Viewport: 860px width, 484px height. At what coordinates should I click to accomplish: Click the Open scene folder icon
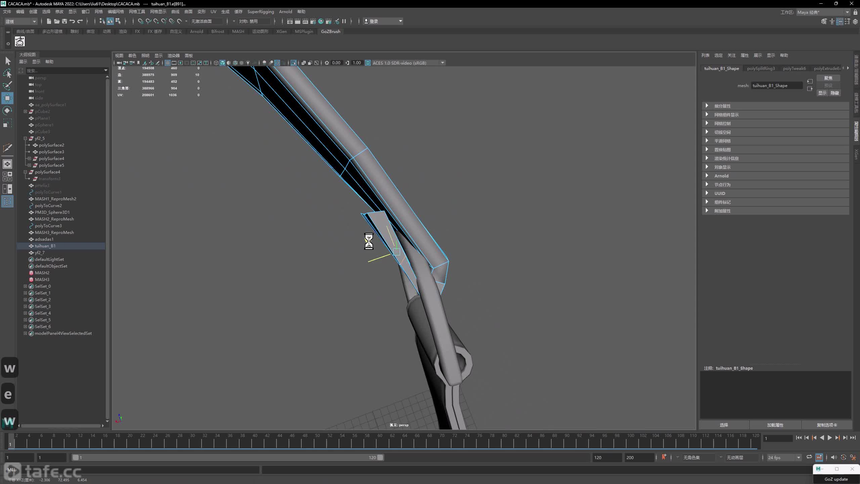57,21
